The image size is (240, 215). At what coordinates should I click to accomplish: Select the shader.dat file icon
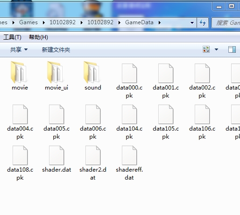[x=56, y=155]
